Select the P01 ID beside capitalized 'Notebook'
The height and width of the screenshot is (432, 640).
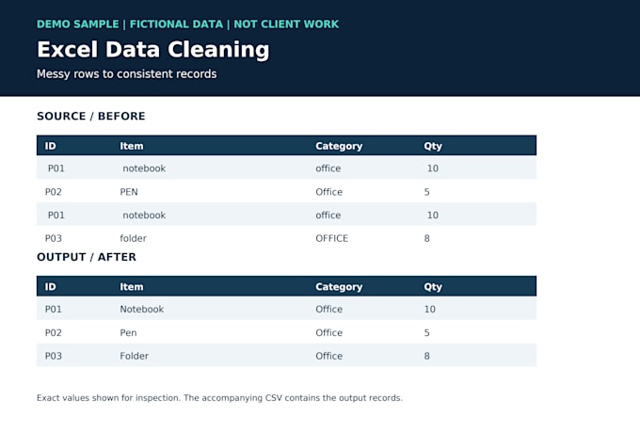point(53,309)
